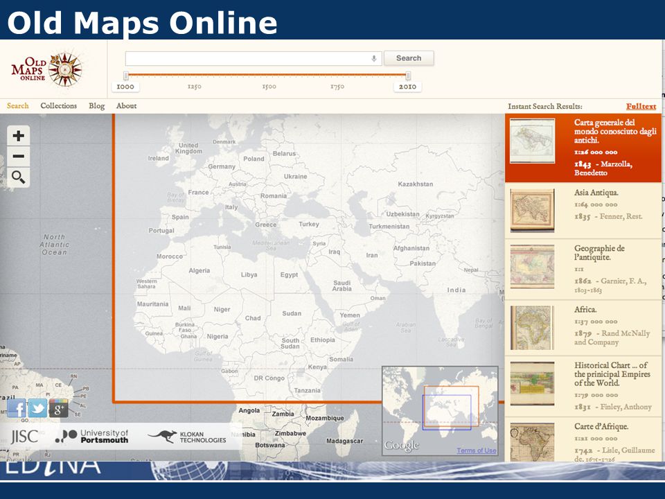Open Old Maps Online compass logo

pyautogui.click(x=46, y=69)
